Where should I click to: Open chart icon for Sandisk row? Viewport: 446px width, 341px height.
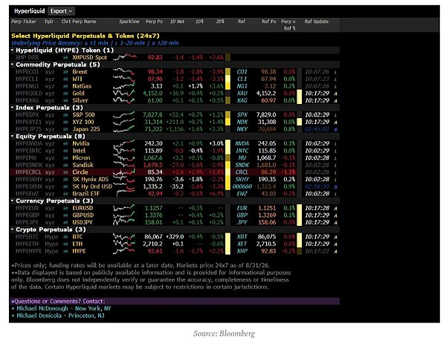(65, 165)
